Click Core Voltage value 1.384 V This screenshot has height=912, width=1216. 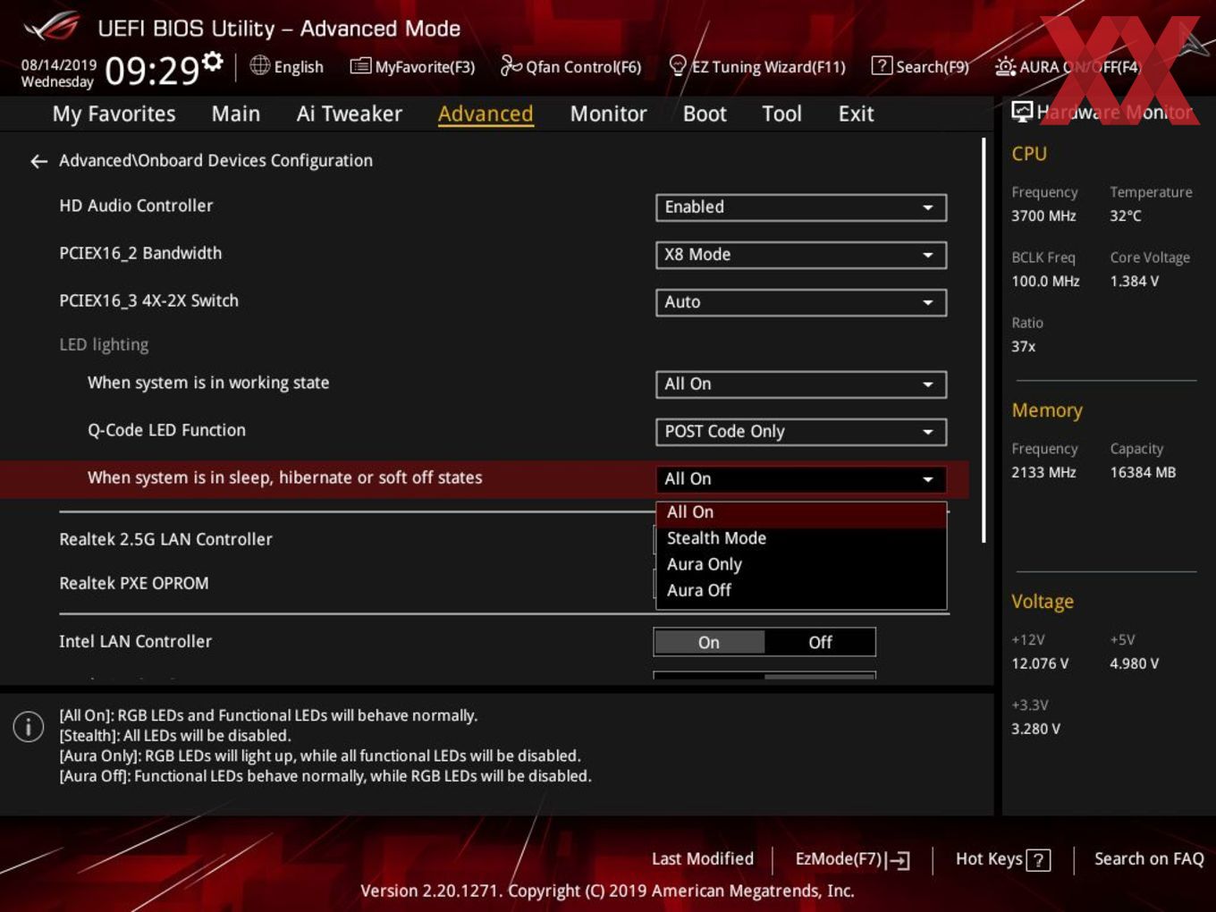point(1135,281)
